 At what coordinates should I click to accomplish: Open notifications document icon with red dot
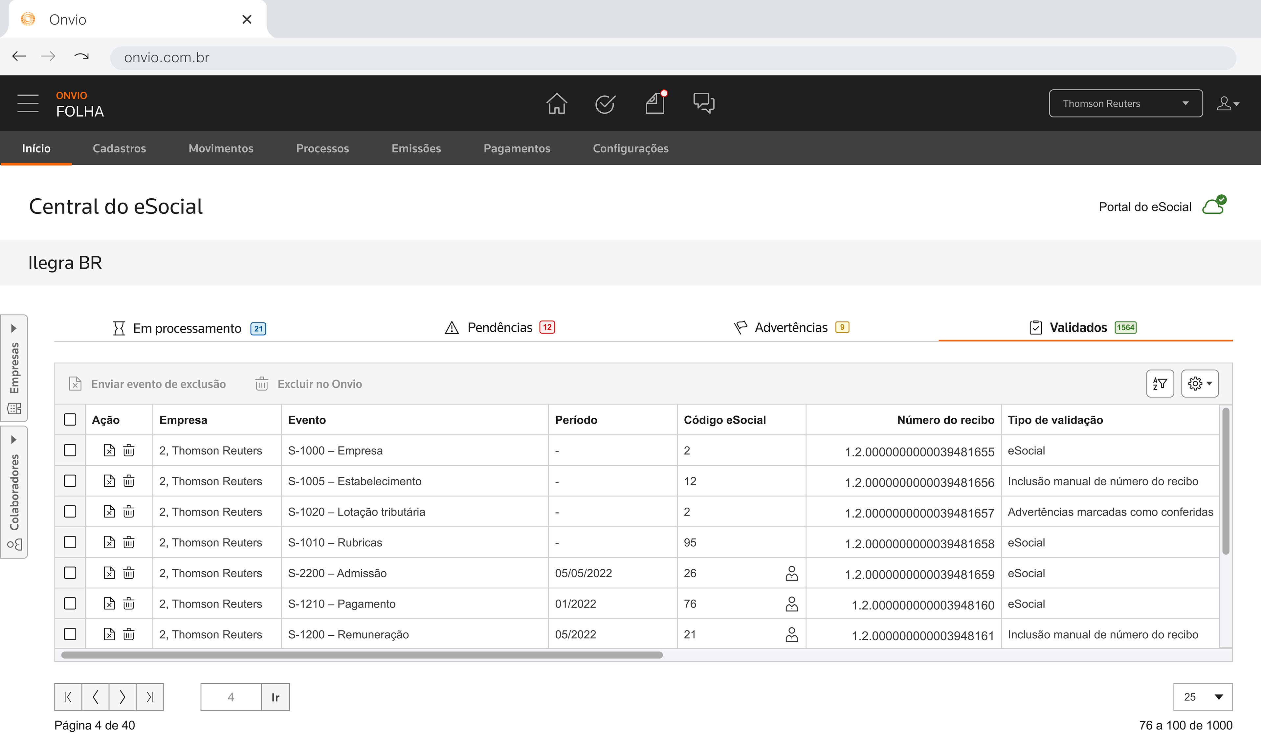656,103
